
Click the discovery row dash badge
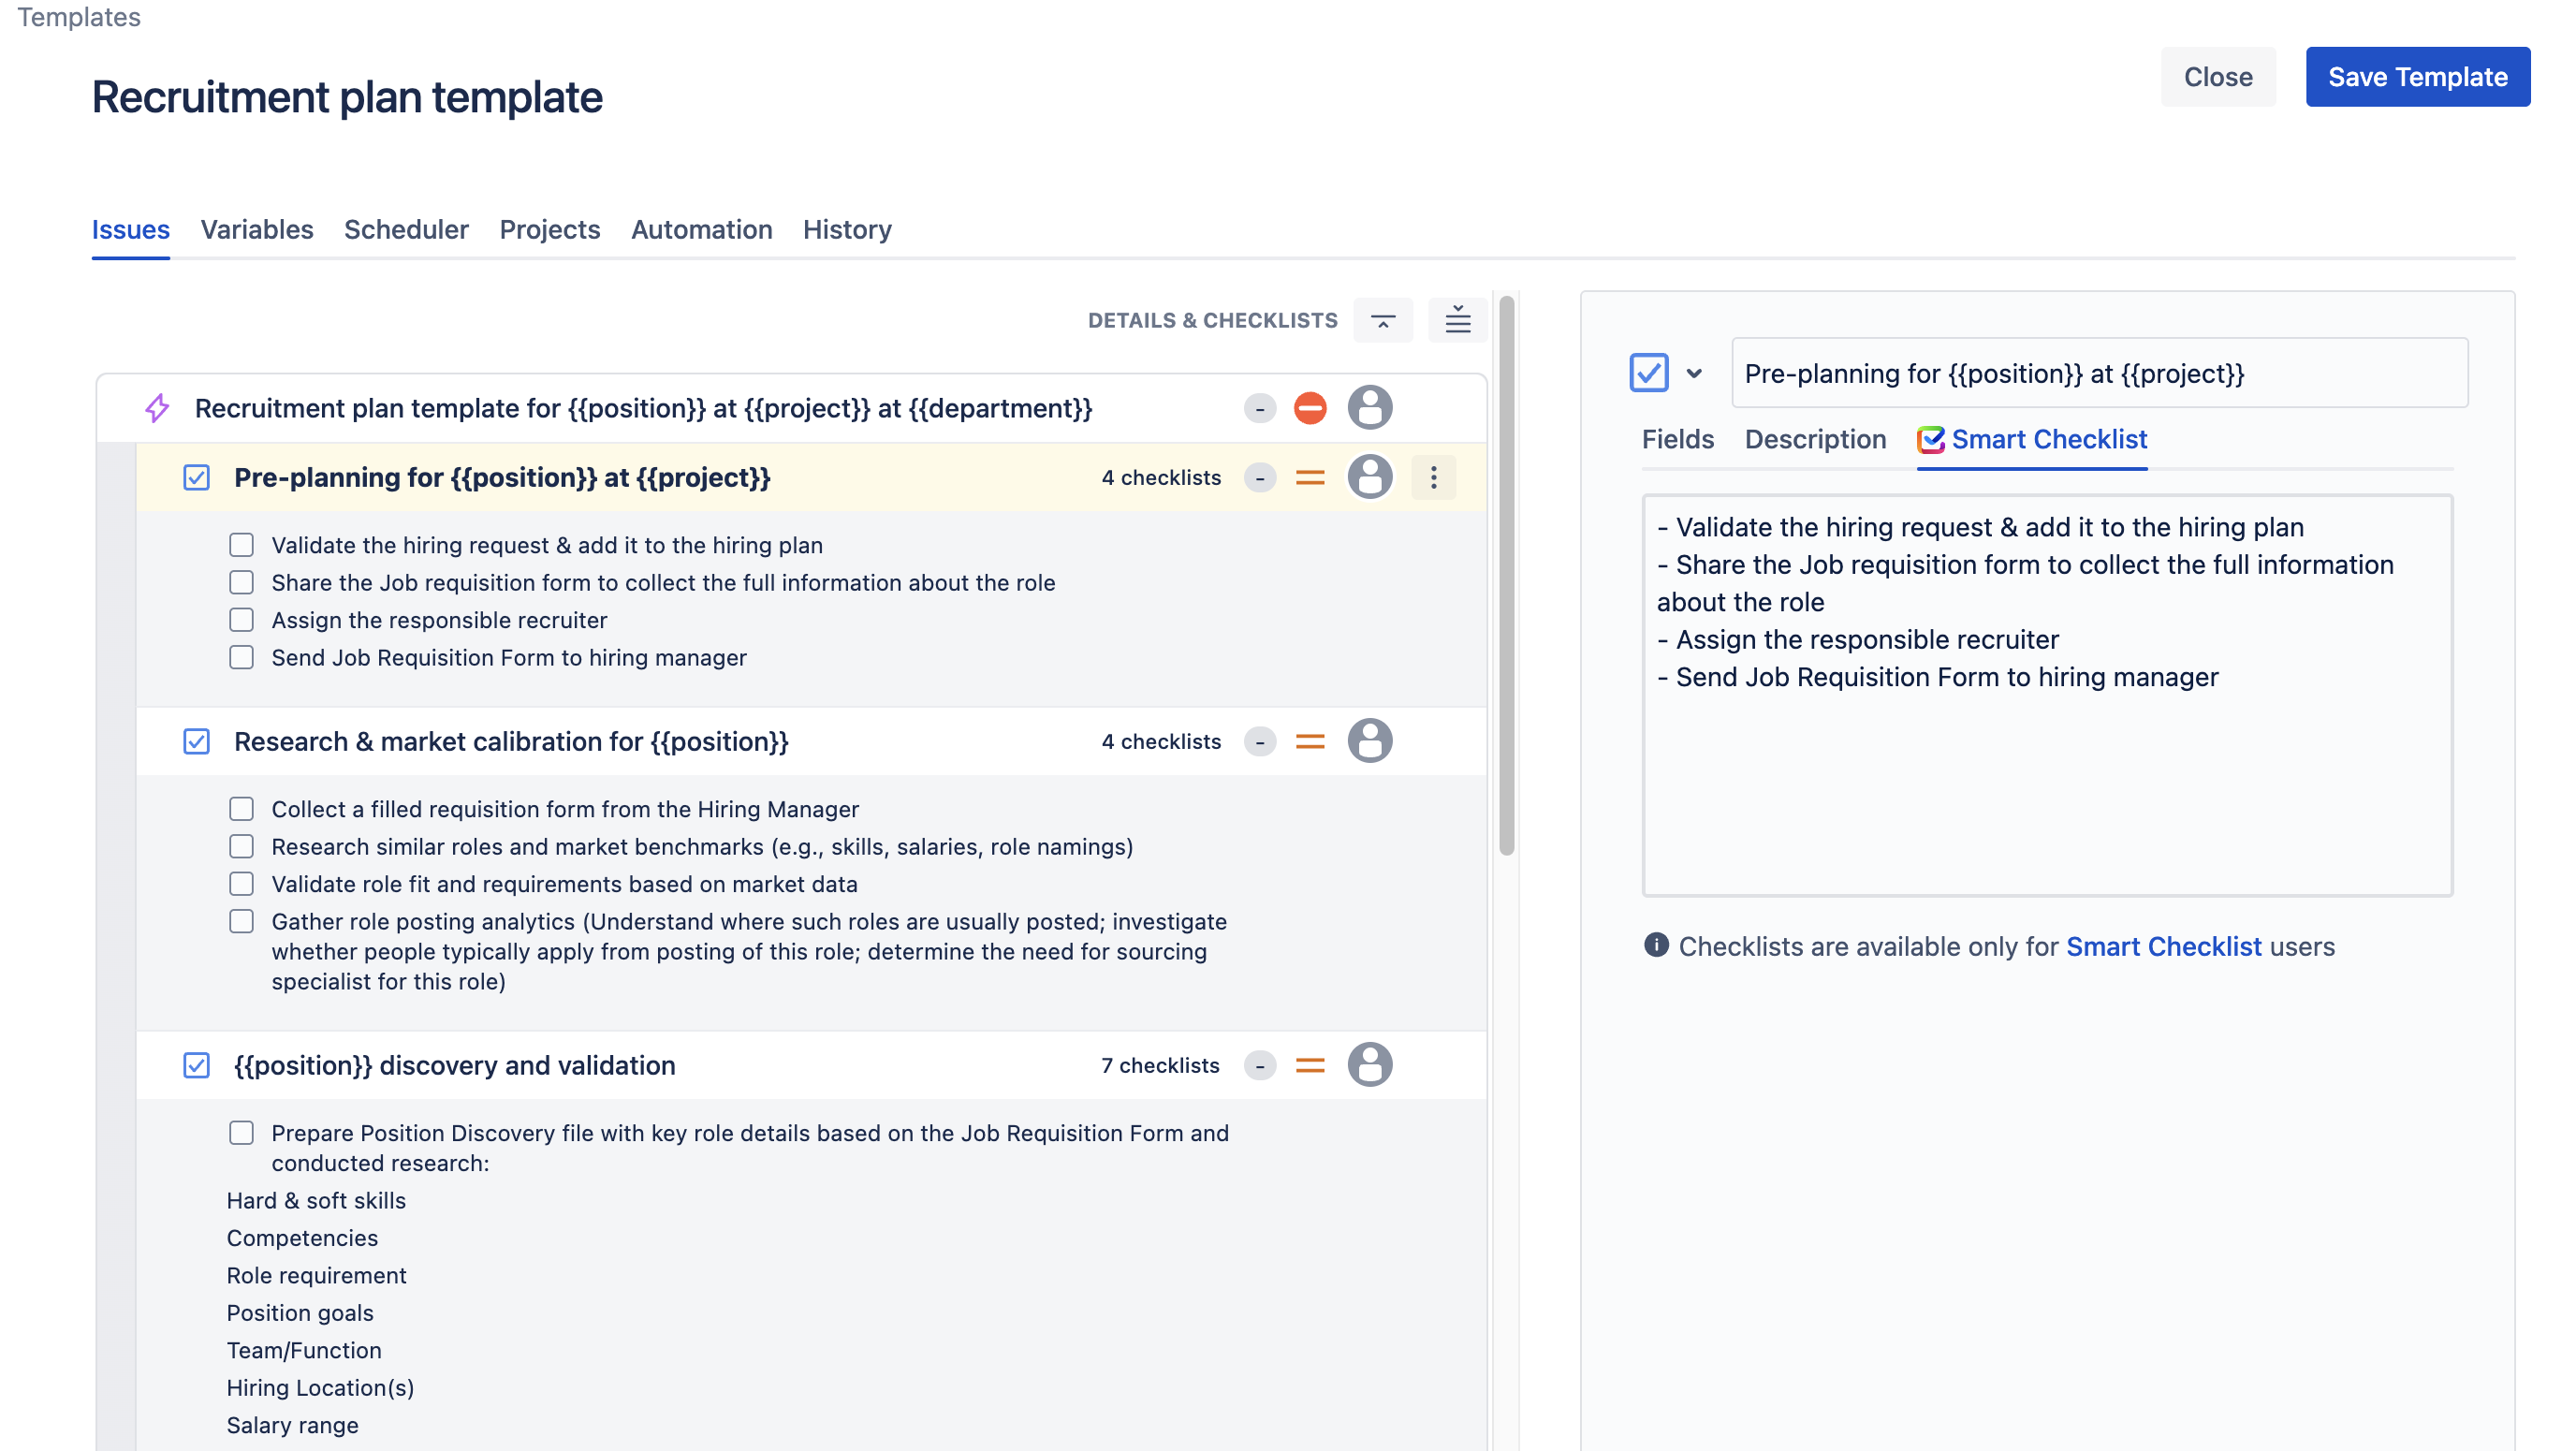coord(1260,1066)
